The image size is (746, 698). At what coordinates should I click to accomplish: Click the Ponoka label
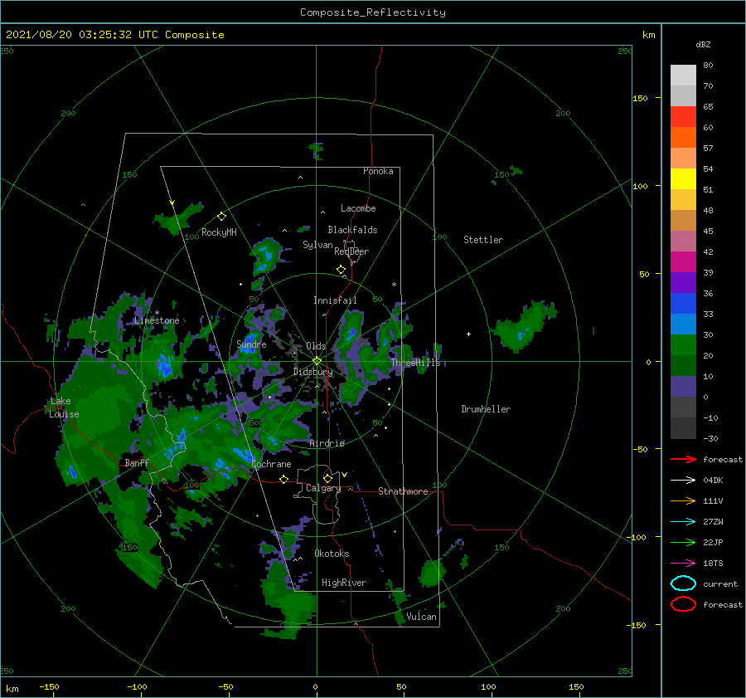point(378,171)
